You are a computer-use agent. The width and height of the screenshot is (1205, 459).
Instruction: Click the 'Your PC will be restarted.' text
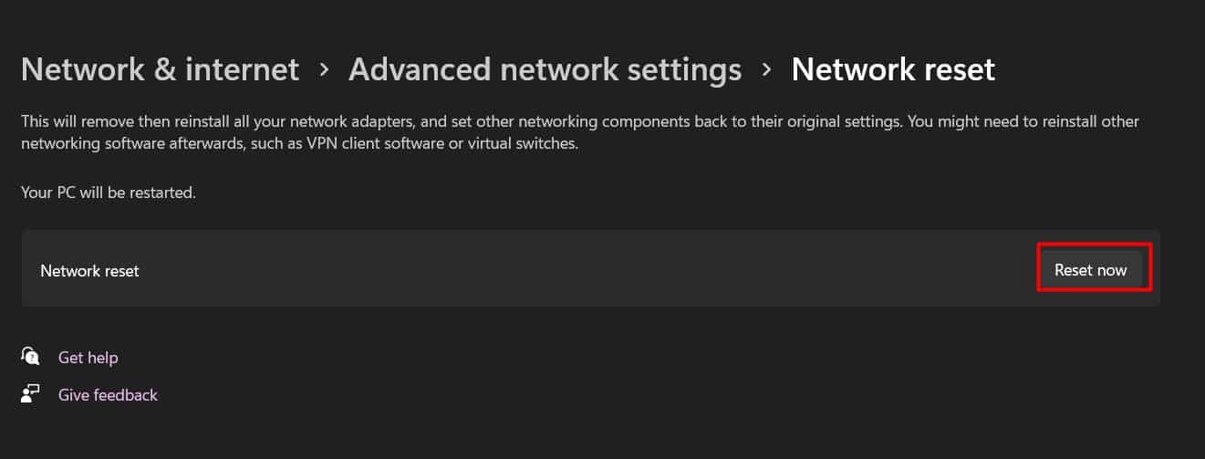point(109,193)
